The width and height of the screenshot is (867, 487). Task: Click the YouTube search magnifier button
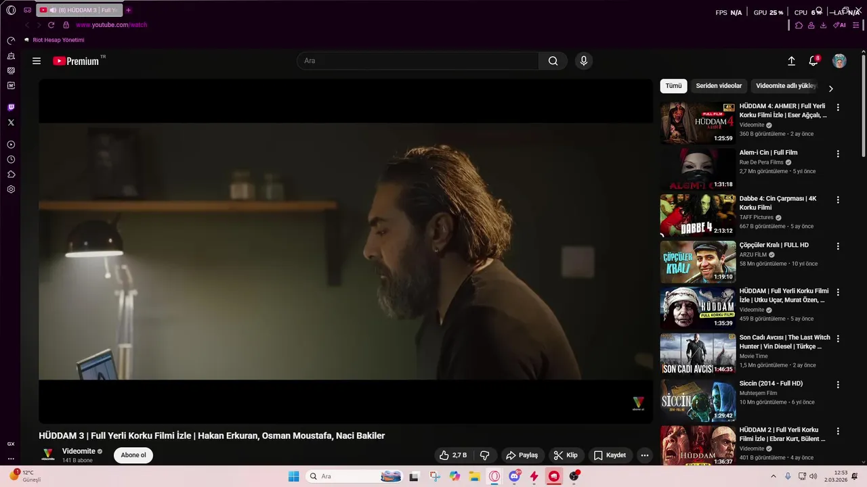pyautogui.click(x=553, y=61)
